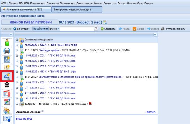Open the stethoscope icon highlighted in sidebar
190x124 pixels.
pyautogui.click(x=7, y=76)
